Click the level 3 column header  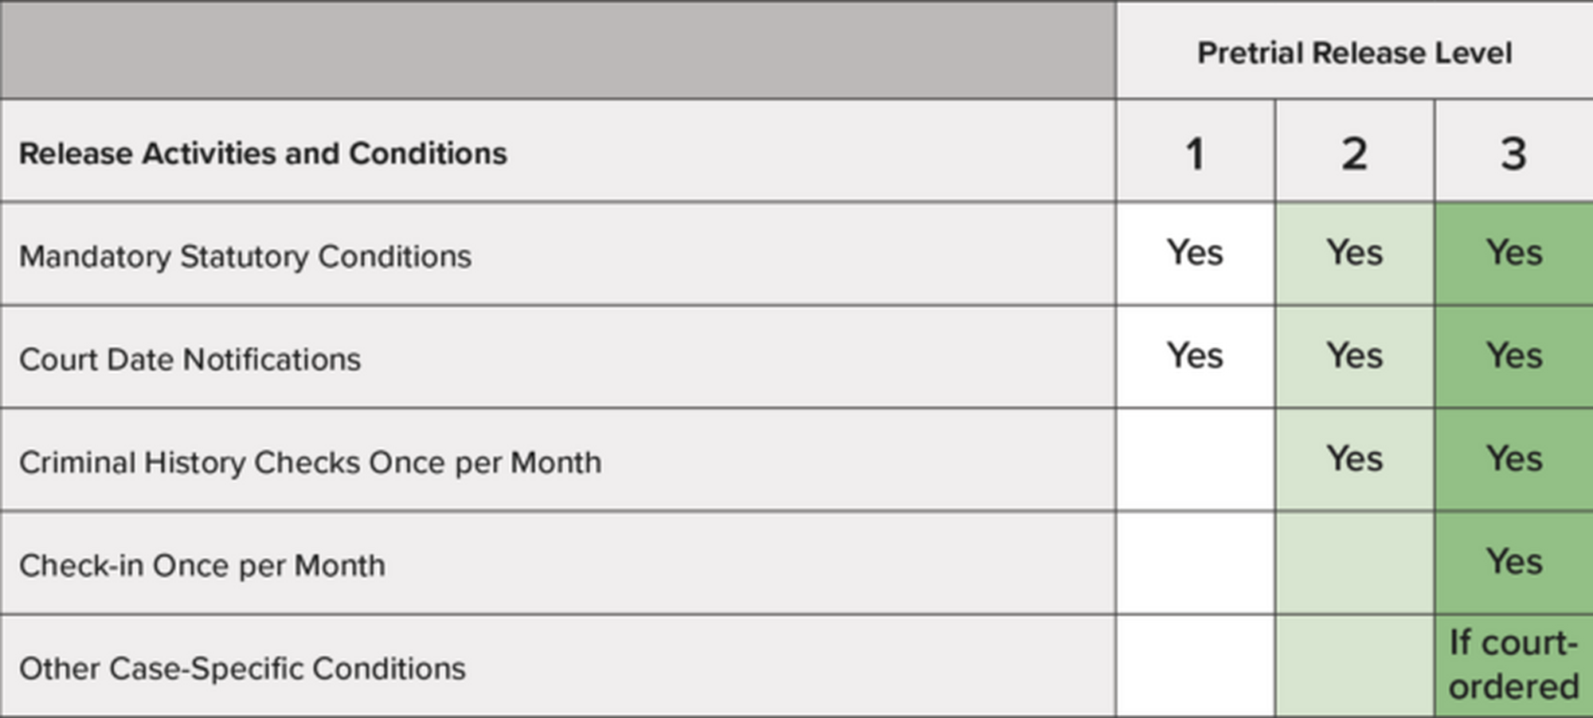[x=1513, y=153]
